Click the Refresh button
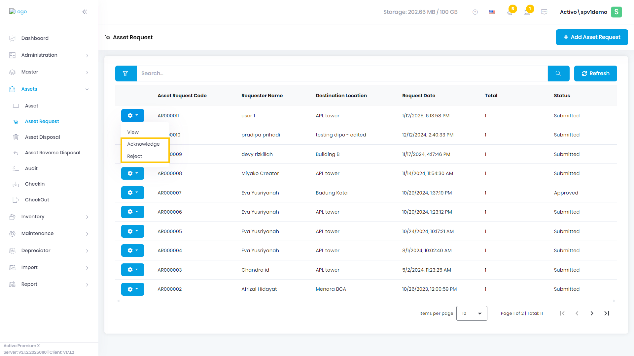This screenshot has width=634, height=356. coord(595,74)
